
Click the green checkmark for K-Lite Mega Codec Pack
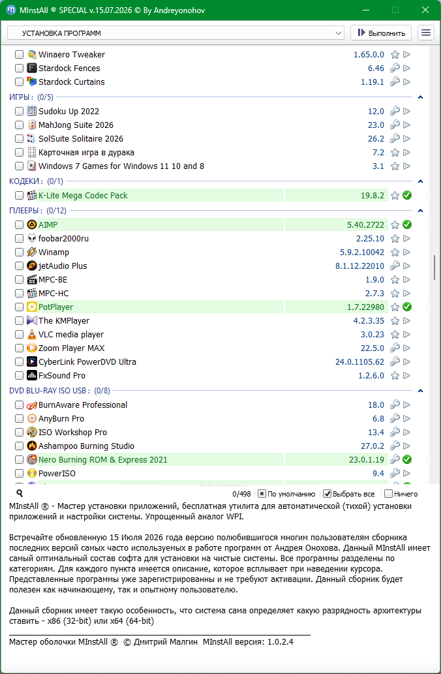coord(406,196)
